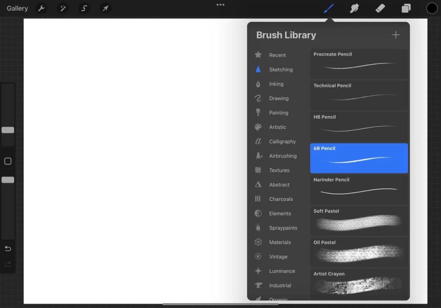This screenshot has width=441, height=308.
Task: Open the Layers panel
Action: tap(406, 8)
